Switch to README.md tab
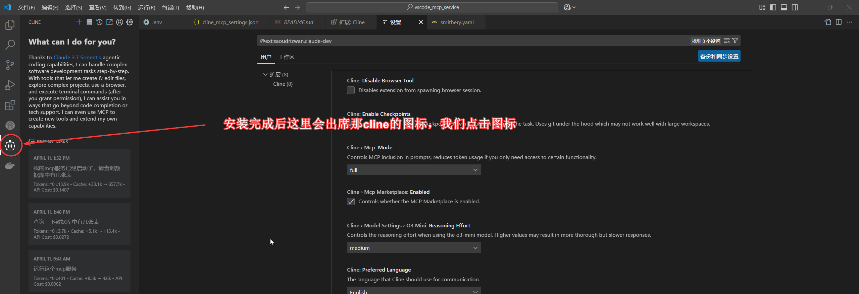This screenshot has width=859, height=294. tap(298, 22)
